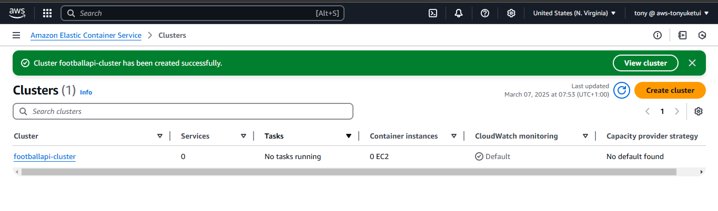This screenshot has height=211, width=718.
Task: Focus the Search clusters field
Action: tap(183, 111)
